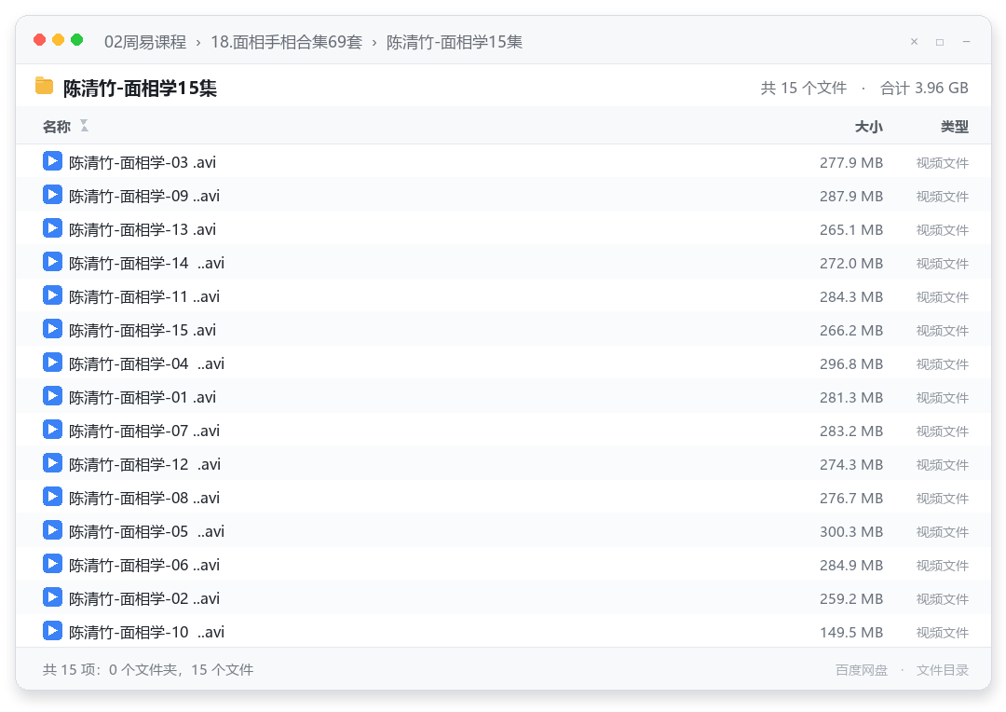This screenshot has width=1006, height=712.
Task: Click 陈清竹-面相学15集 breadcrumb segment
Action: pyautogui.click(x=455, y=42)
